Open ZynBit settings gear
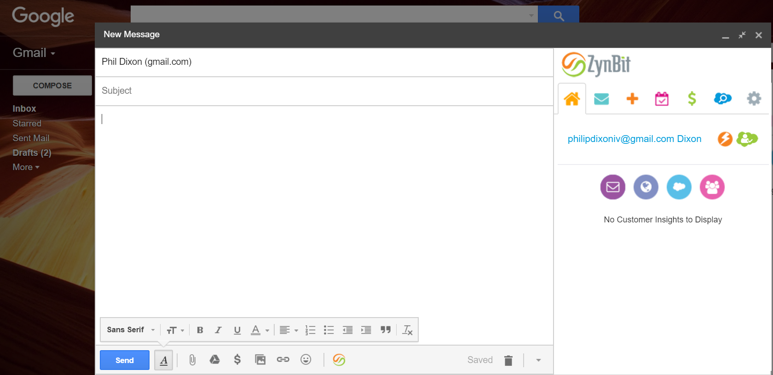 [754, 98]
